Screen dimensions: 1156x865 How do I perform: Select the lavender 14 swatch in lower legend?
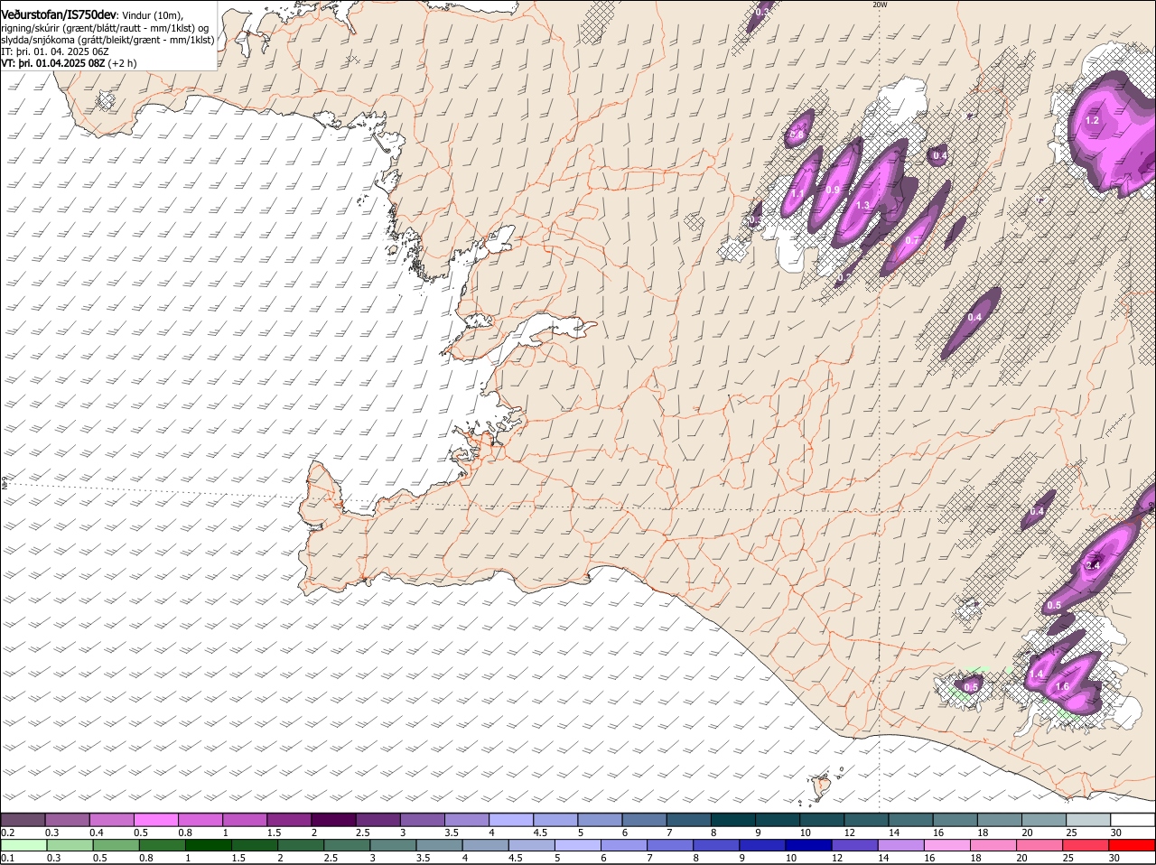click(900, 846)
